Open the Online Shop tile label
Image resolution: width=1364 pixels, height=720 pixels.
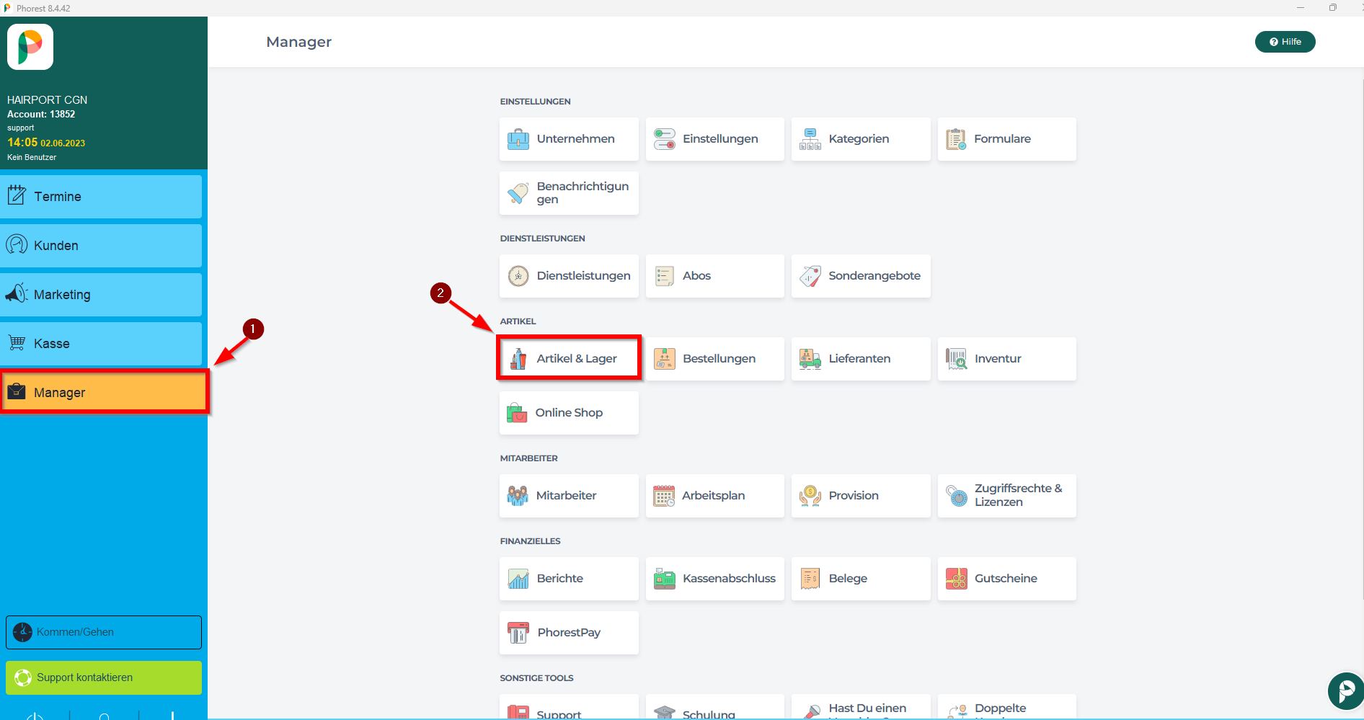(x=569, y=413)
